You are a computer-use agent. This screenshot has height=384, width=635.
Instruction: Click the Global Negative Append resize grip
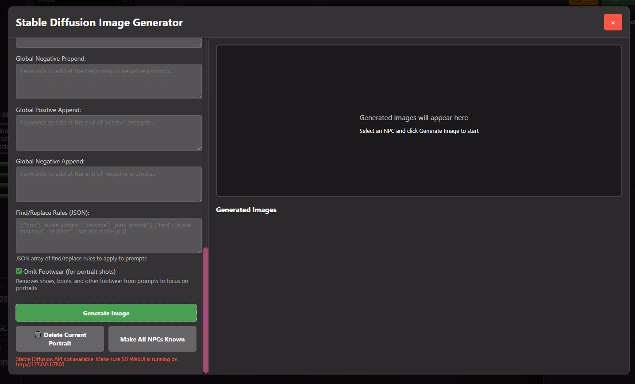(200, 200)
